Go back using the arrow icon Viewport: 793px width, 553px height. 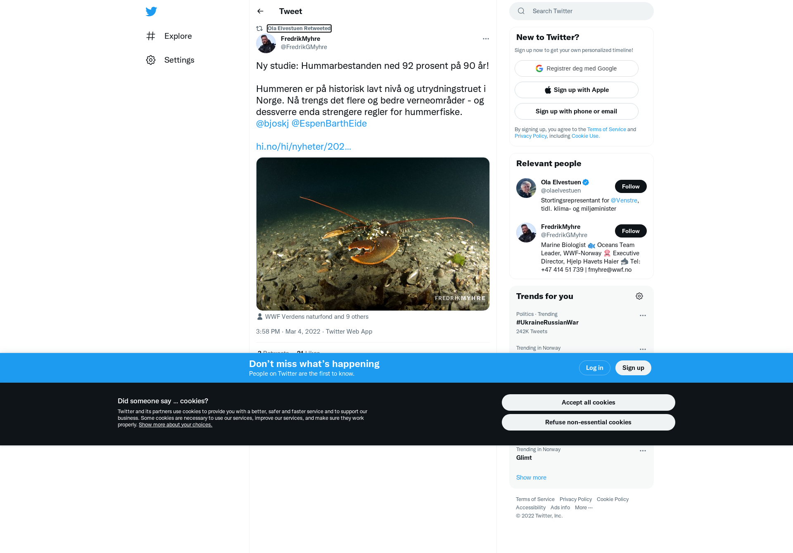click(x=260, y=11)
